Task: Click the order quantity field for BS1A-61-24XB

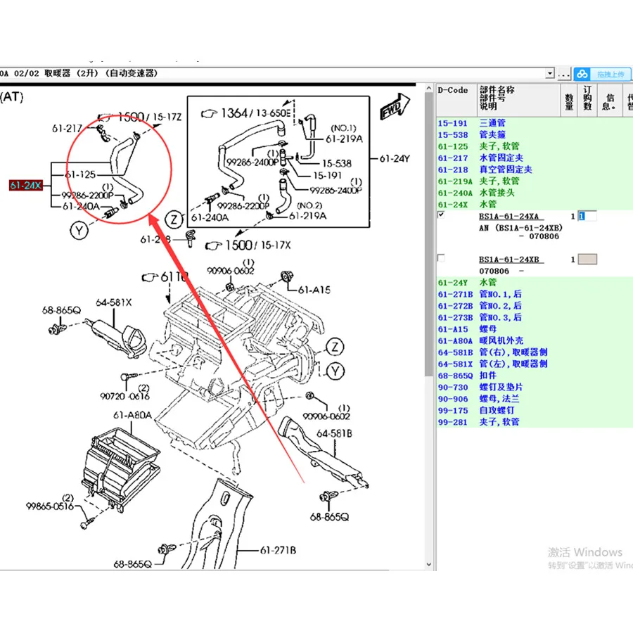Action: pyautogui.click(x=587, y=260)
